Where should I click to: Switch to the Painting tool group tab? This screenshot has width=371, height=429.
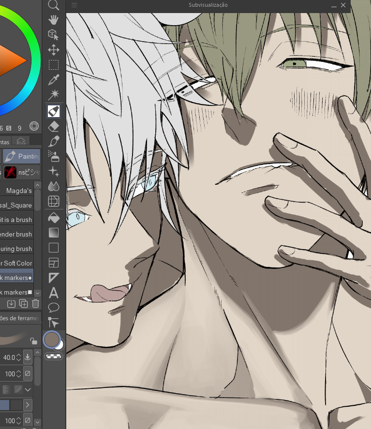click(22, 156)
